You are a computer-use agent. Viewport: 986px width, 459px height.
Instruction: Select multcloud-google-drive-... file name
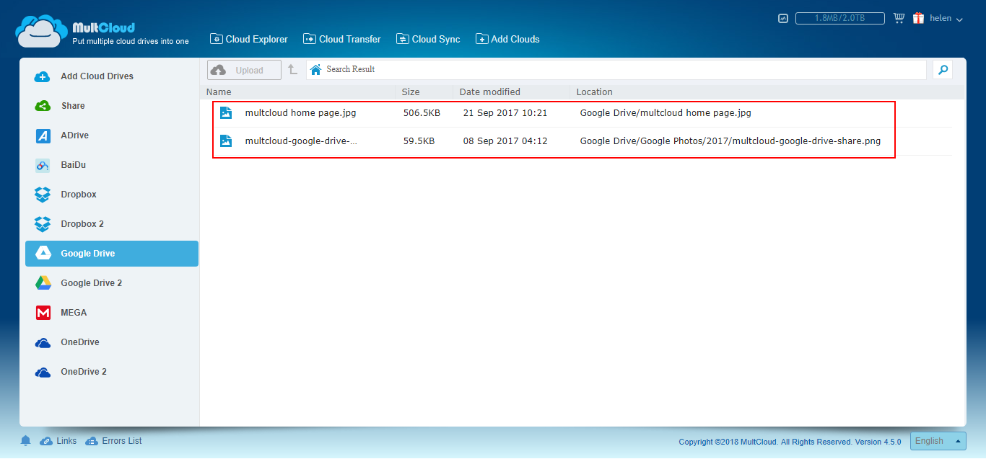point(301,141)
